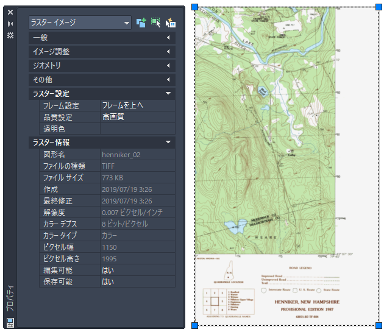Toggle the PICKADD value icon

(141, 23)
